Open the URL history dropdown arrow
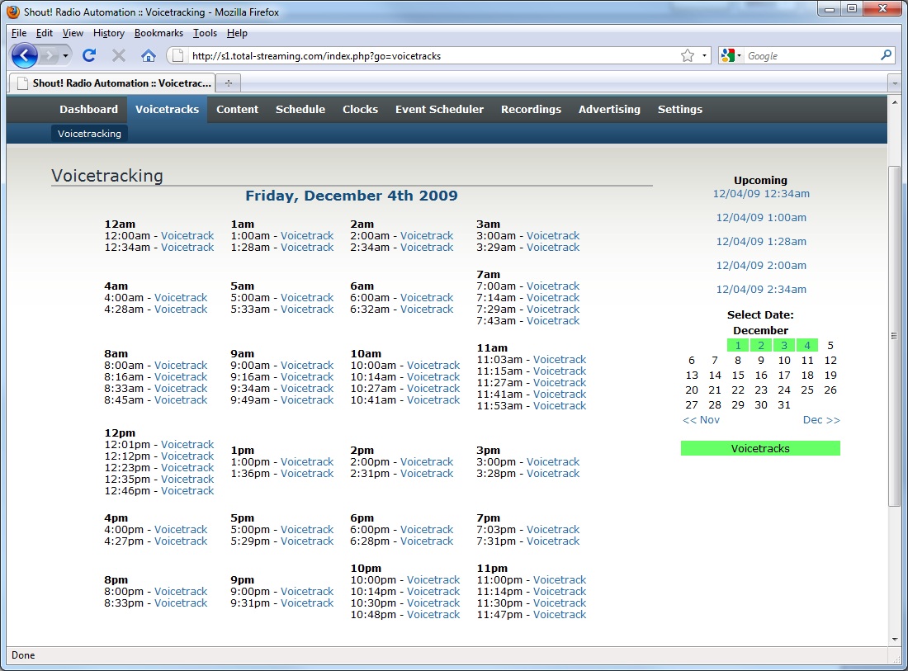908x671 pixels. pos(704,55)
